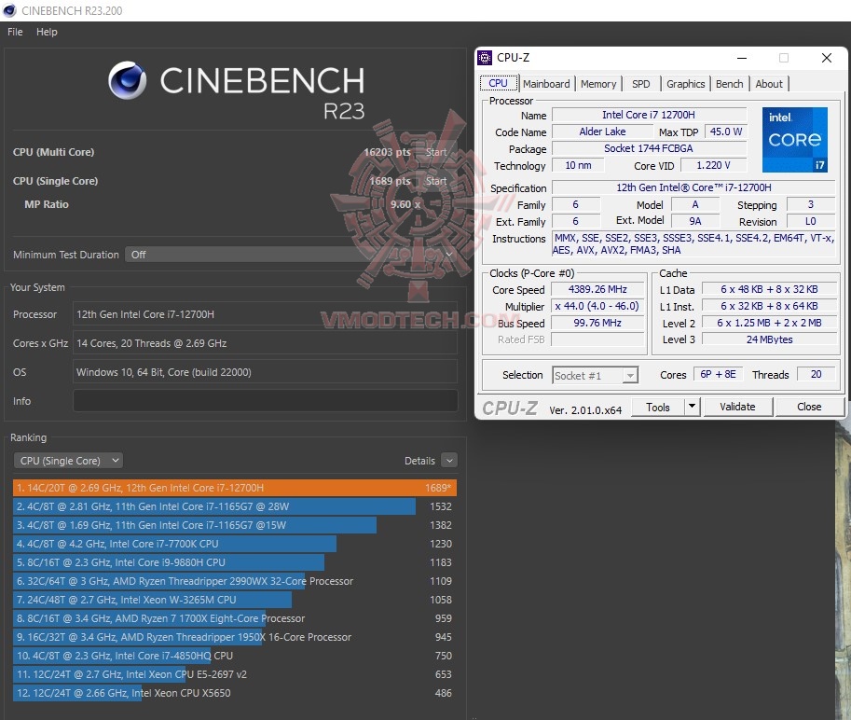Click the Specification field in CPU-Z
This screenshot has height=720, width=851.
(693, 187)
